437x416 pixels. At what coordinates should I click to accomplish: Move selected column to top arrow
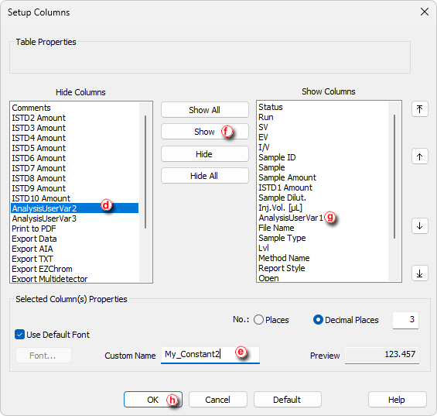point(419,109)
